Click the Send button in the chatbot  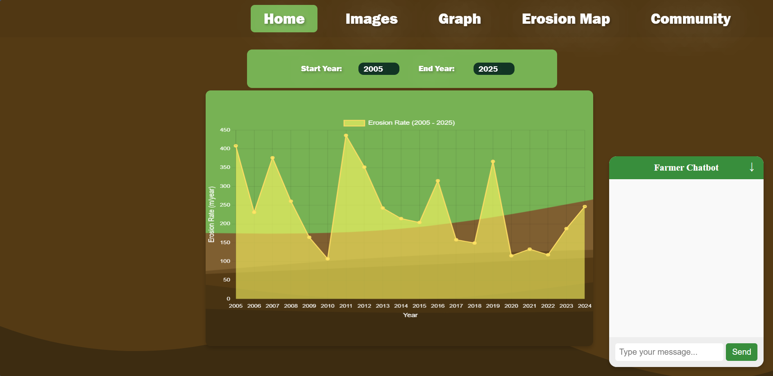pos(741,352)
